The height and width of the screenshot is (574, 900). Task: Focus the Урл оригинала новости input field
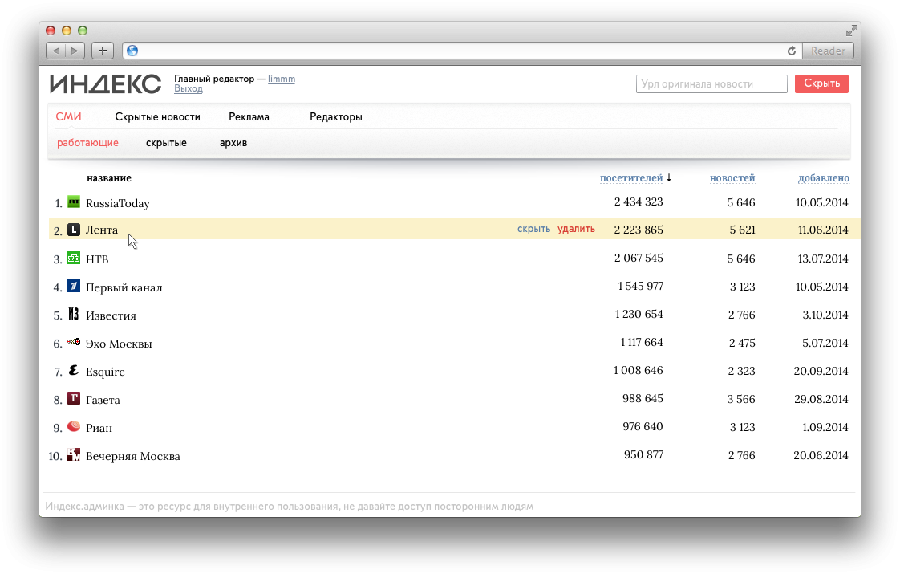[711, 84]
